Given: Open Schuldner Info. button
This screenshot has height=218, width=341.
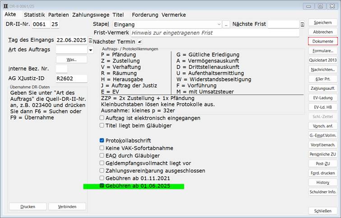Looking at the screenshot, I should coord(323,192).
